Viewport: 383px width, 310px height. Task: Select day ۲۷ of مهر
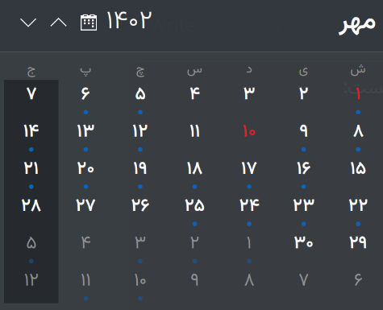click(85, 205)
